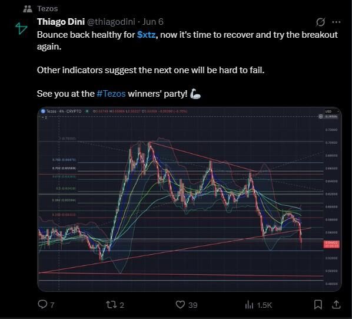352x319 pixels.
Task: Expand the chart indicator collapse chevron
Action: pyautogui.click(x=43, y=117)
